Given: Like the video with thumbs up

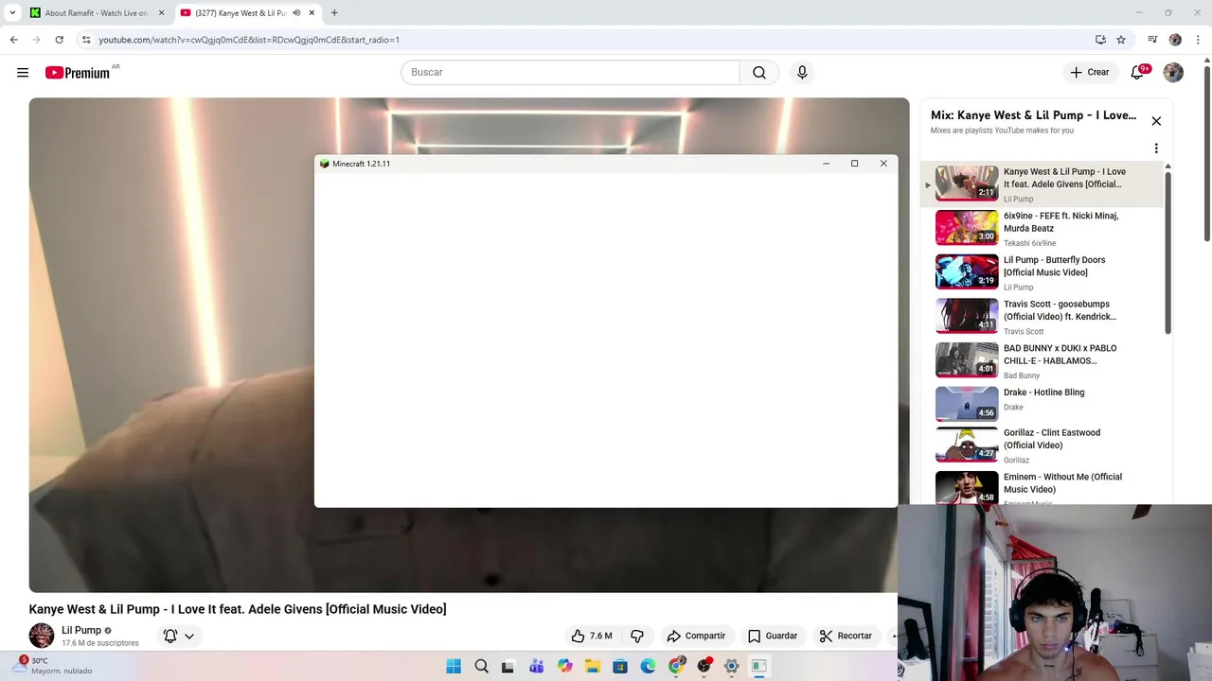Looking at the screenshot, I should (x=592, y=636).
